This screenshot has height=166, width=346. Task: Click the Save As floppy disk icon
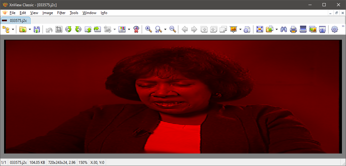point(37,29)
